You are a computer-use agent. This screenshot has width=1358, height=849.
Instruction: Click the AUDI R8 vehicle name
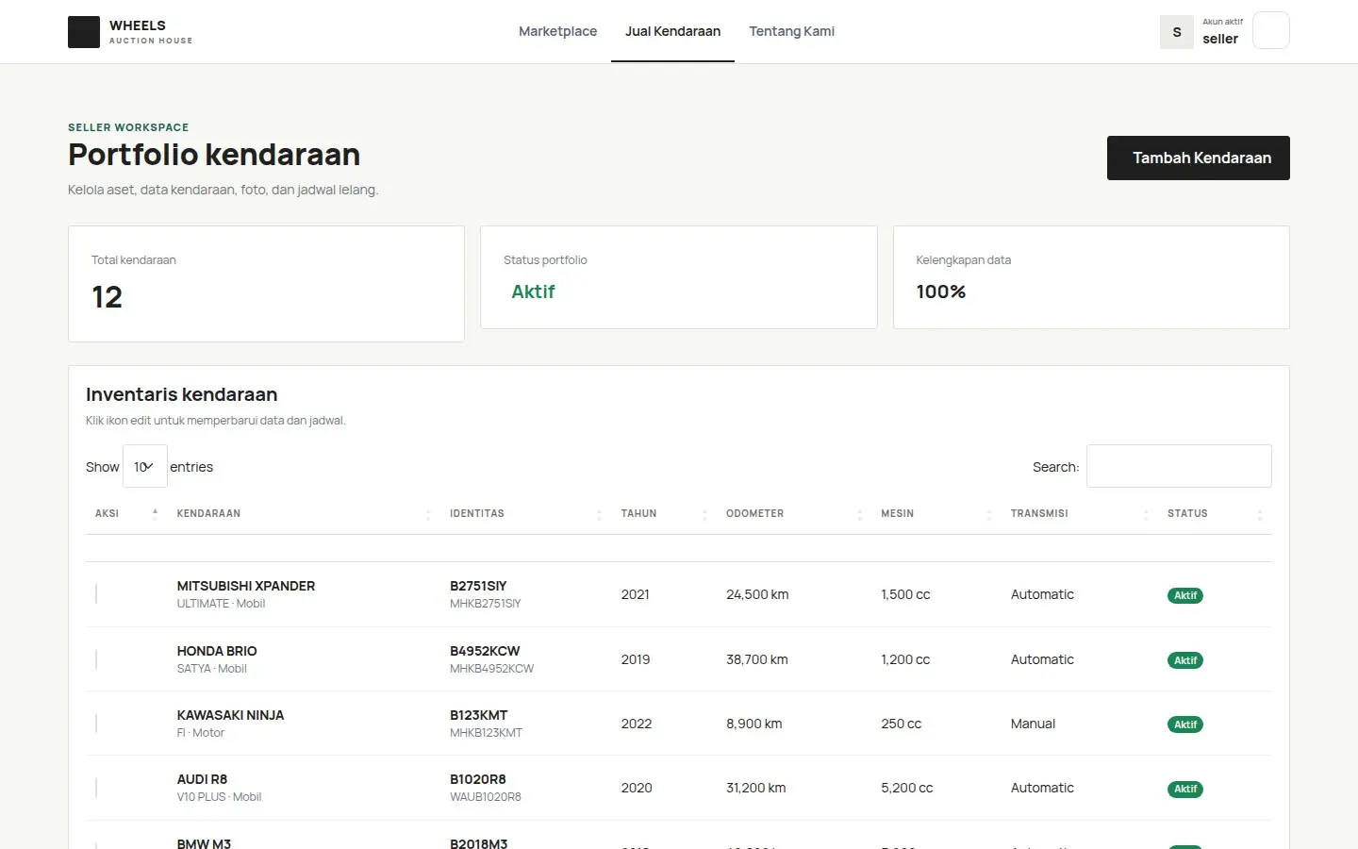click(203, 779)
